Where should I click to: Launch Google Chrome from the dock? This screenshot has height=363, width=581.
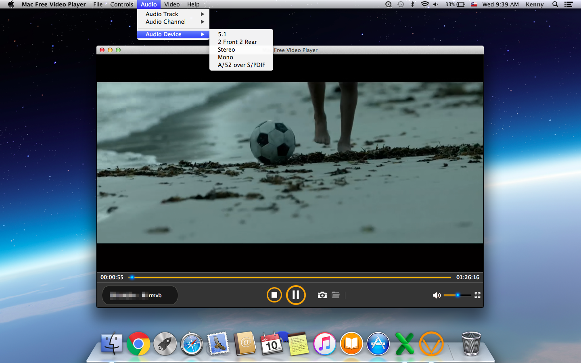click(x=138, y=344)
